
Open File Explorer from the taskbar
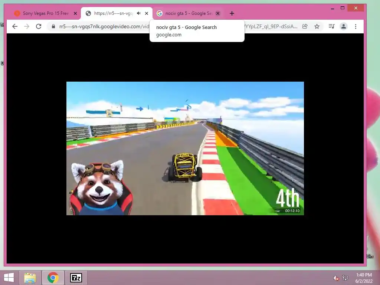30,278
